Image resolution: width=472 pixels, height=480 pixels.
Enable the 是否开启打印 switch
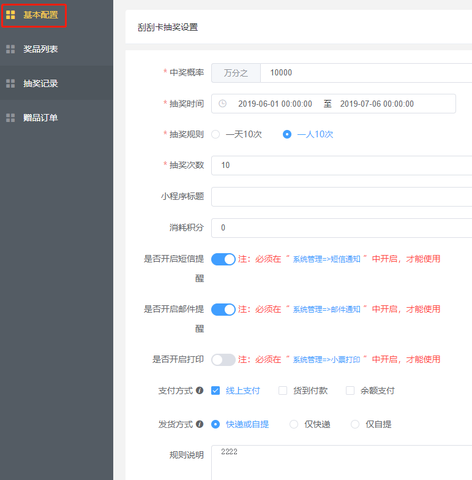(223, 360)
